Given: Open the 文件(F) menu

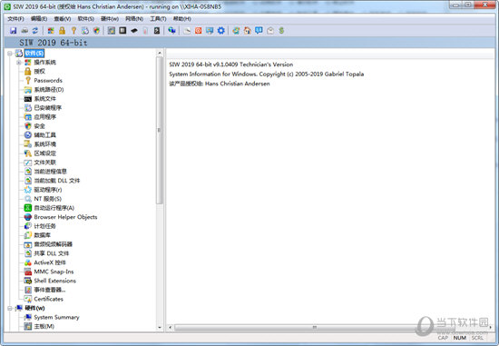Looking at the screenshot, I should (15, 19).
